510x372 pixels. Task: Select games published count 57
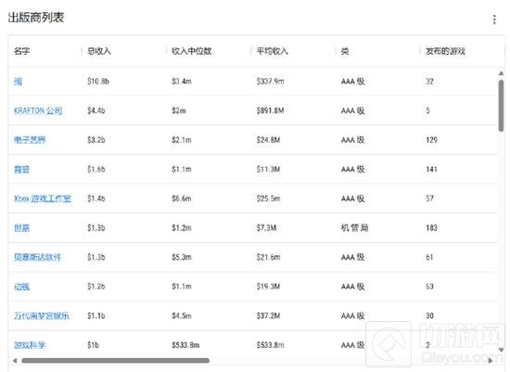click(429, 199)
